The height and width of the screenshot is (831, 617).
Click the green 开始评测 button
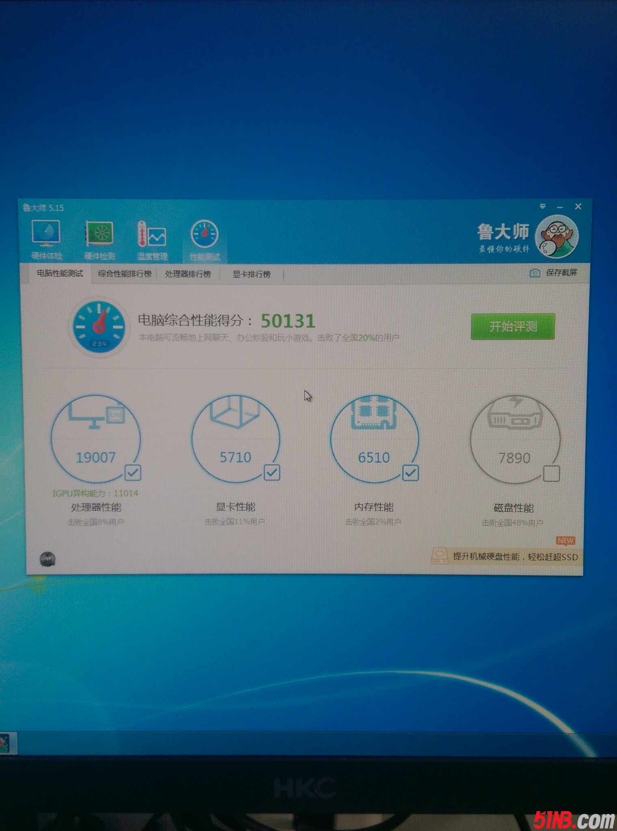click(513, 327)
